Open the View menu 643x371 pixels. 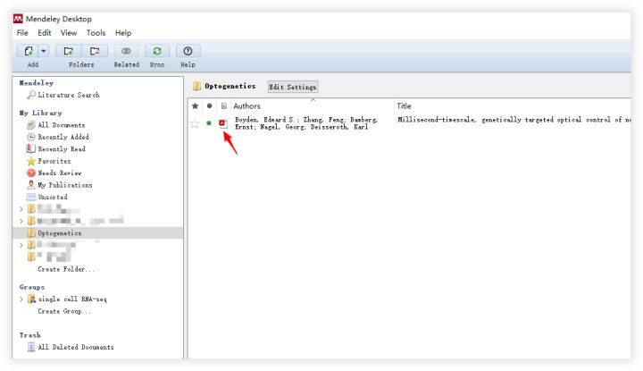coord(69,33)
